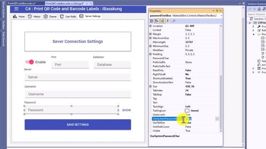Open the PrintQRCodeBarcode.cs code tab

(x=22, y=3)
